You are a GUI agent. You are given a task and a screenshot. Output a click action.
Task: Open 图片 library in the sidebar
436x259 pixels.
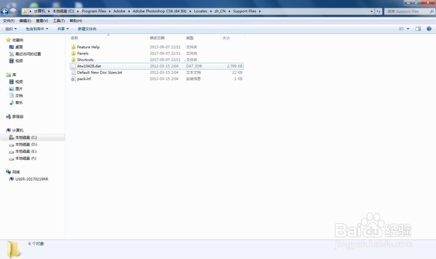[x=19, y=89]
